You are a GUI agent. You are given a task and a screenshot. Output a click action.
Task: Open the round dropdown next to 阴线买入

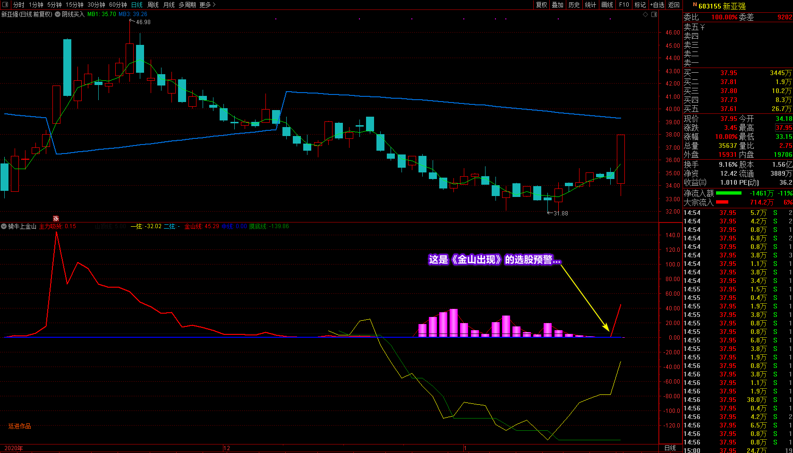pyautogui.click(x=58, y=14)
